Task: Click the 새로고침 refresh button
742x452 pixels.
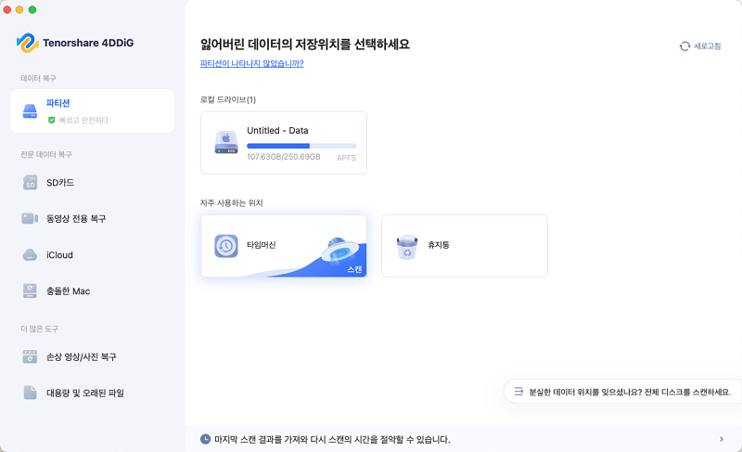Action: [x=699, y=45]
